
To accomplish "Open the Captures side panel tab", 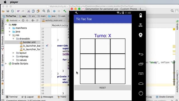I will pos(3,60).
